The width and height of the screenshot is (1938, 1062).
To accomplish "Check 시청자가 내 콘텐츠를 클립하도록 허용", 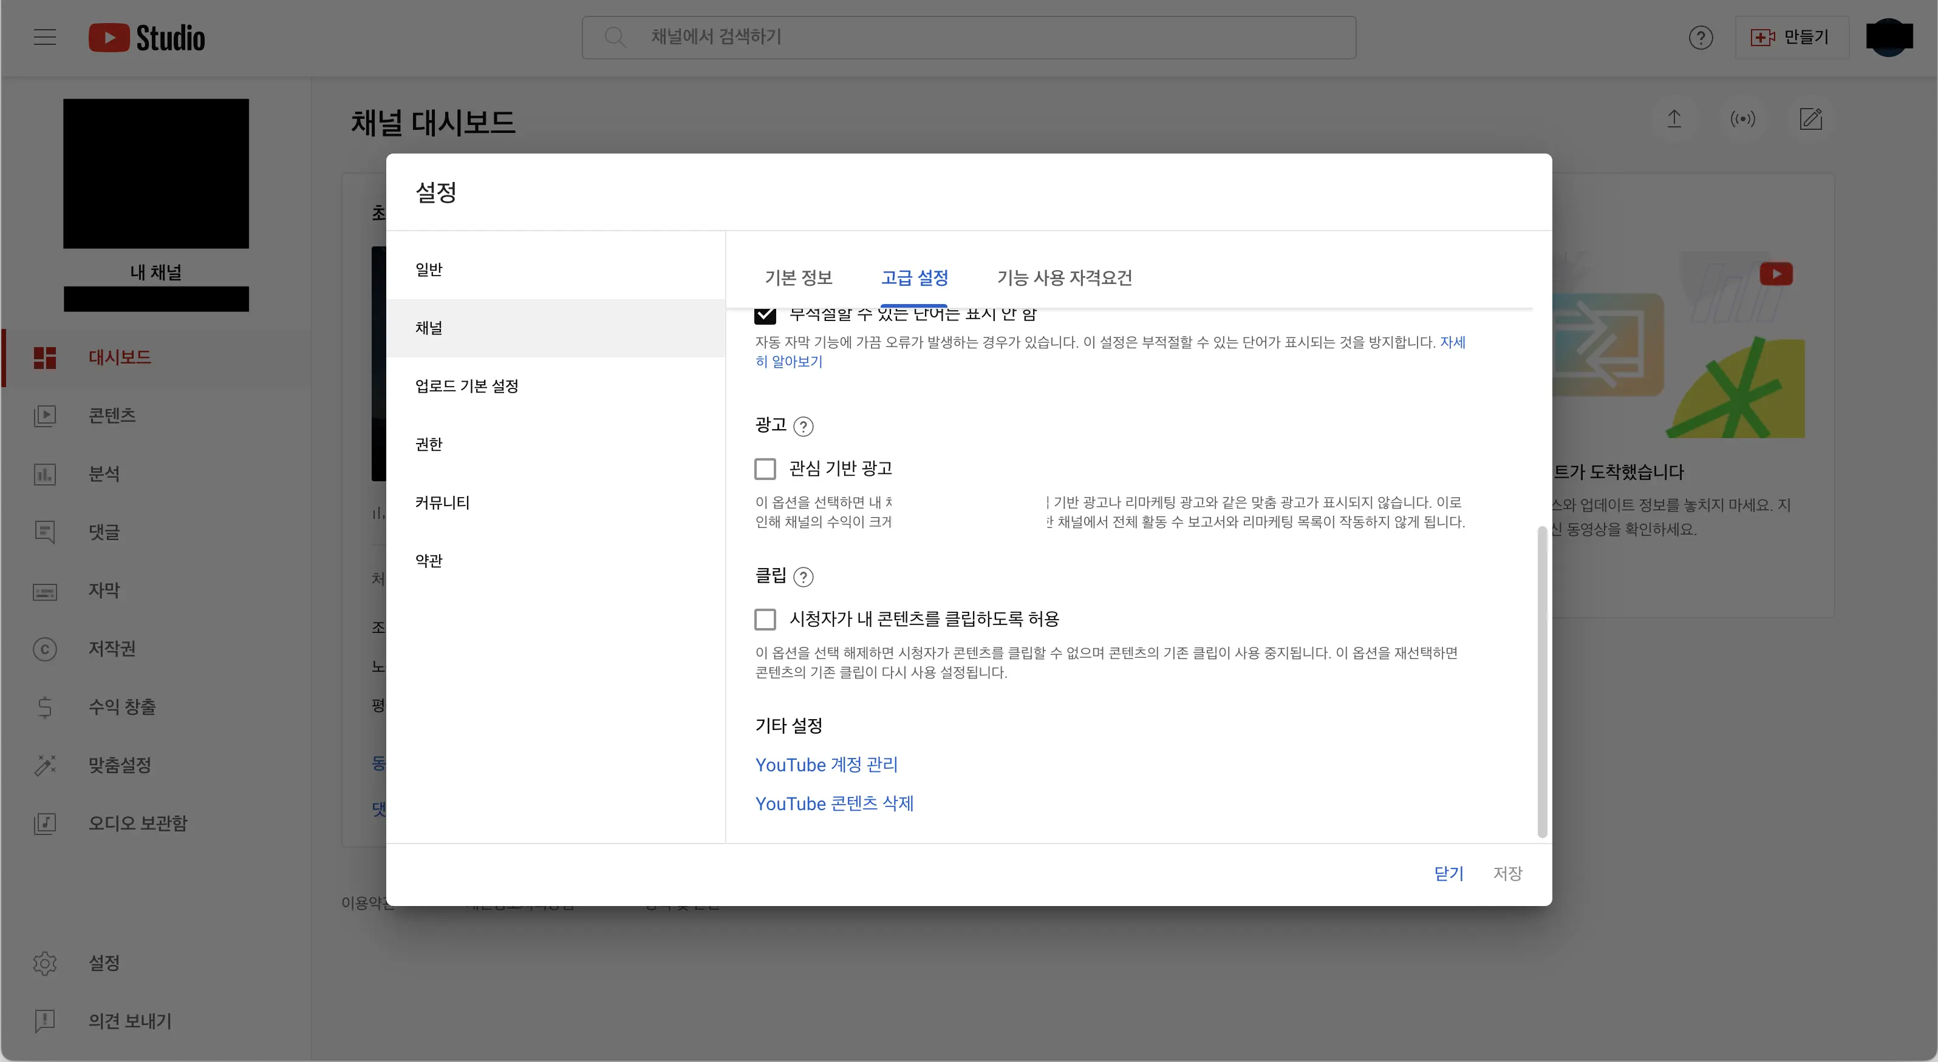I will [x=765, y=620].
